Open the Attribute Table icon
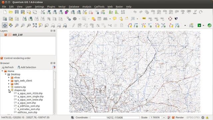The width and height of the screenshot is (213, 120). pos(99,19)
